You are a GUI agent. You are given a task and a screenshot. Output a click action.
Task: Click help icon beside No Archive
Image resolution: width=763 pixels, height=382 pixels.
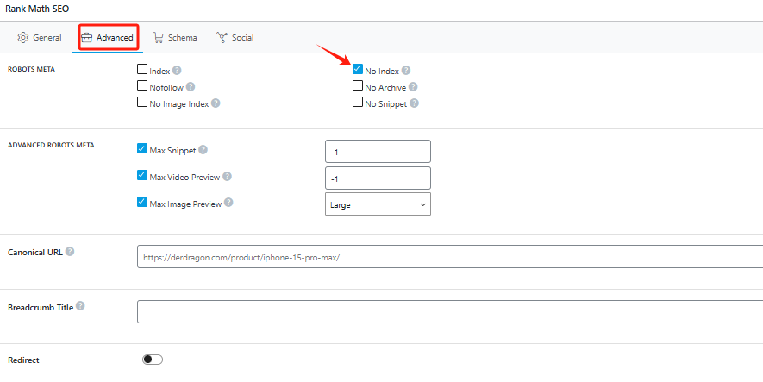414,87
